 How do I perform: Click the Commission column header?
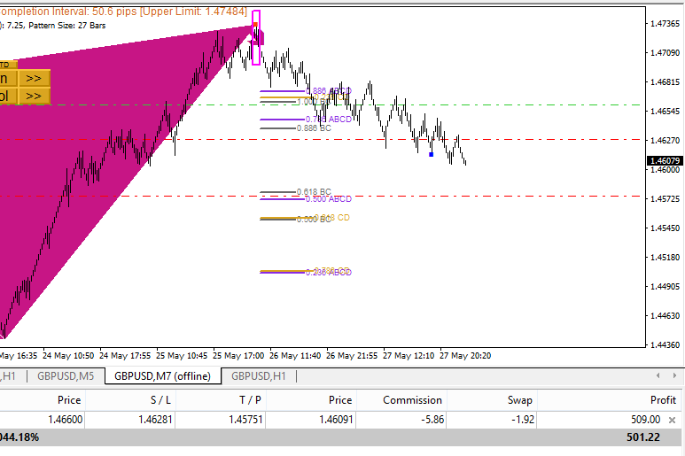pos(412,400)
